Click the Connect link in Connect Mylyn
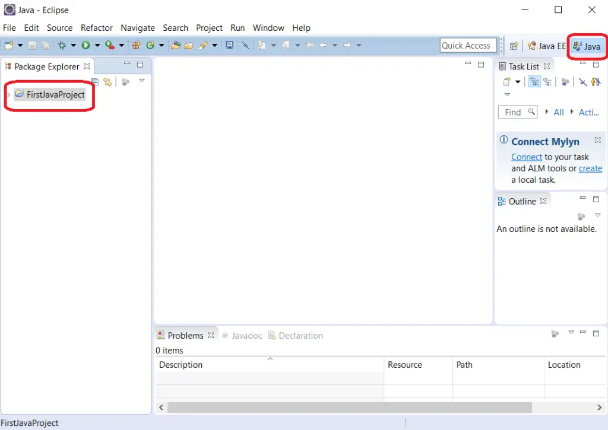Screen dimensions: 608x430 tap(526, 157)
